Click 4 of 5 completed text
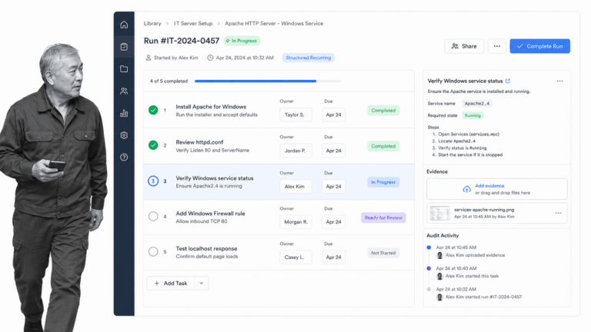Screen dimensions: 591x332 pyautogui.click(x=169, y=81)
